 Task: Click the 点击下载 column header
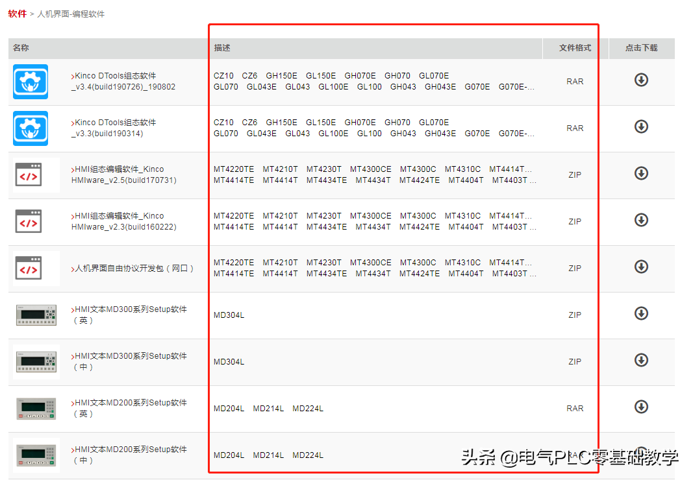pos(641,48)
